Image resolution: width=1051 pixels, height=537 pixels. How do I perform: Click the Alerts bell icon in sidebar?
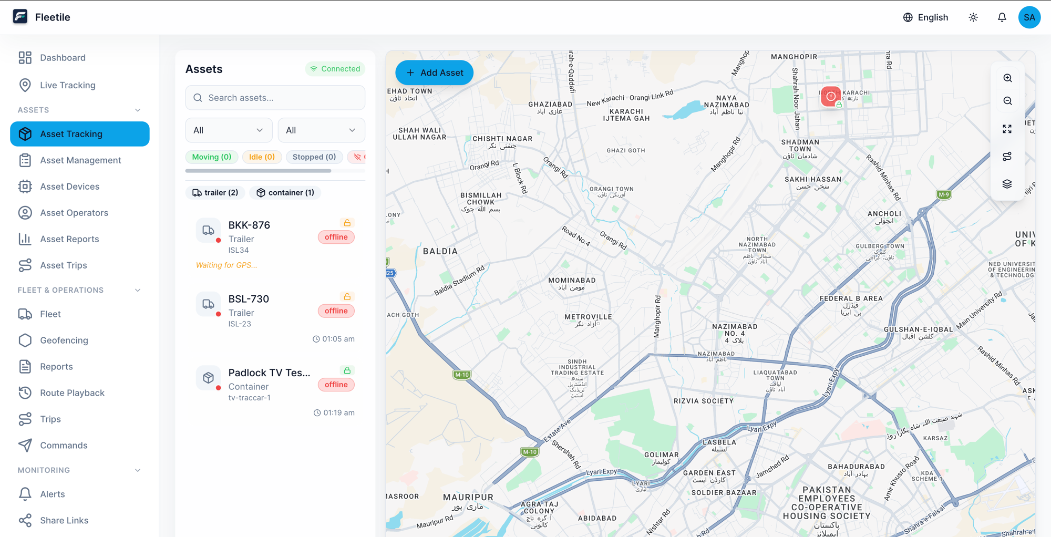point(25,494)
